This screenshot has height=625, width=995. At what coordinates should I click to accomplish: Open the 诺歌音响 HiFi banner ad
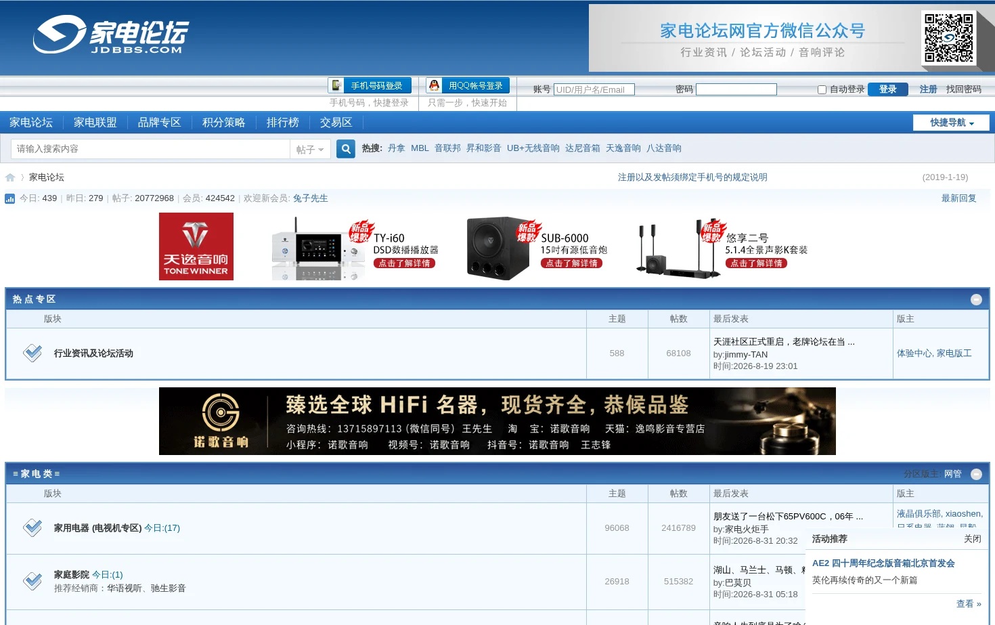[x=497, y=421]
